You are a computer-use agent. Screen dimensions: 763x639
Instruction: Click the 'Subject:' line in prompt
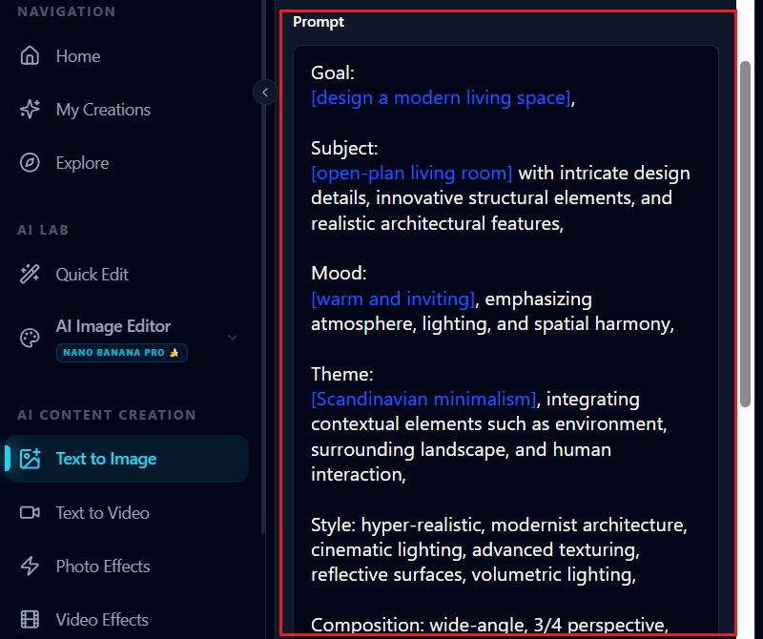pos(344,148)
